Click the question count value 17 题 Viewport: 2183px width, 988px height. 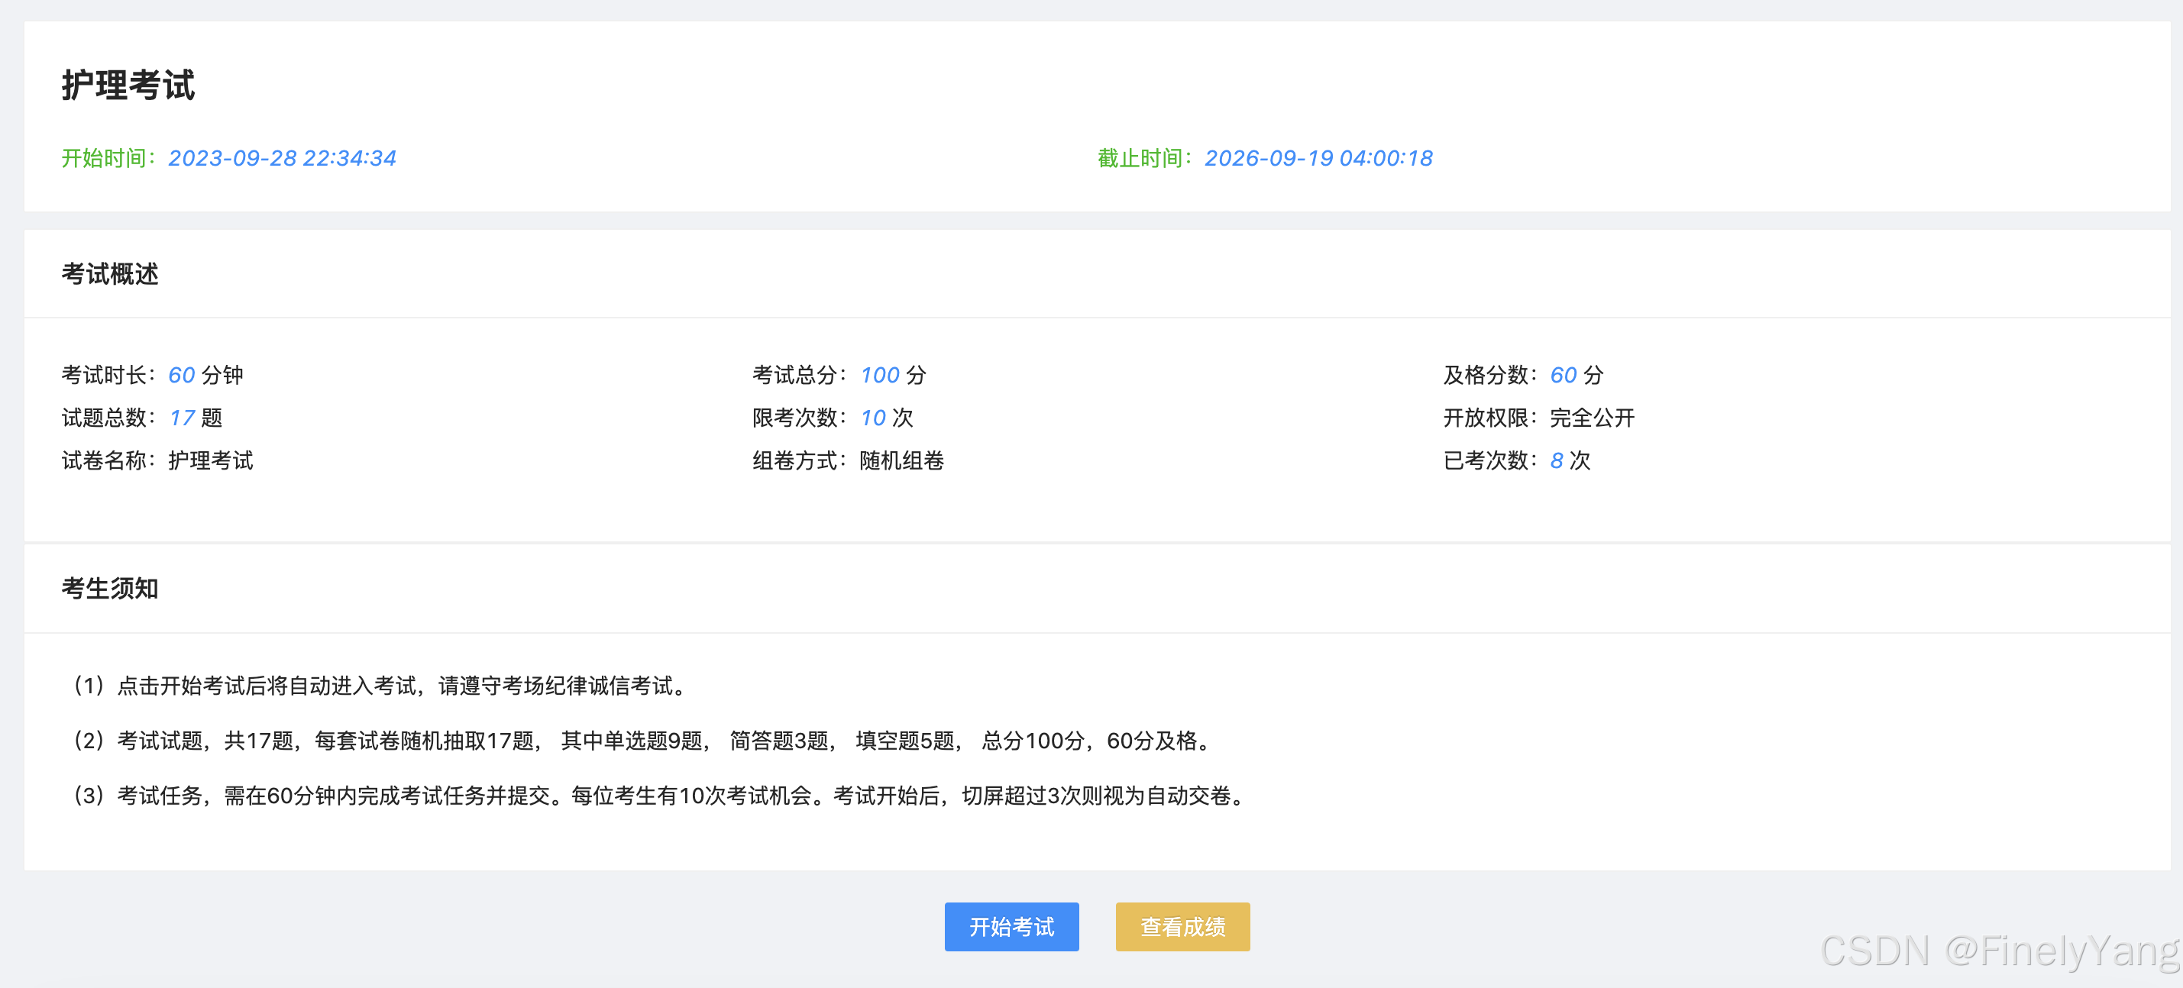(196, 418)
